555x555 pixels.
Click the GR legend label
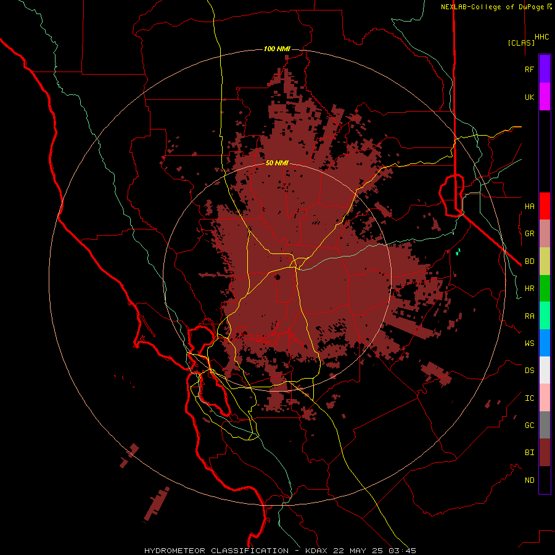click(529, 234)
